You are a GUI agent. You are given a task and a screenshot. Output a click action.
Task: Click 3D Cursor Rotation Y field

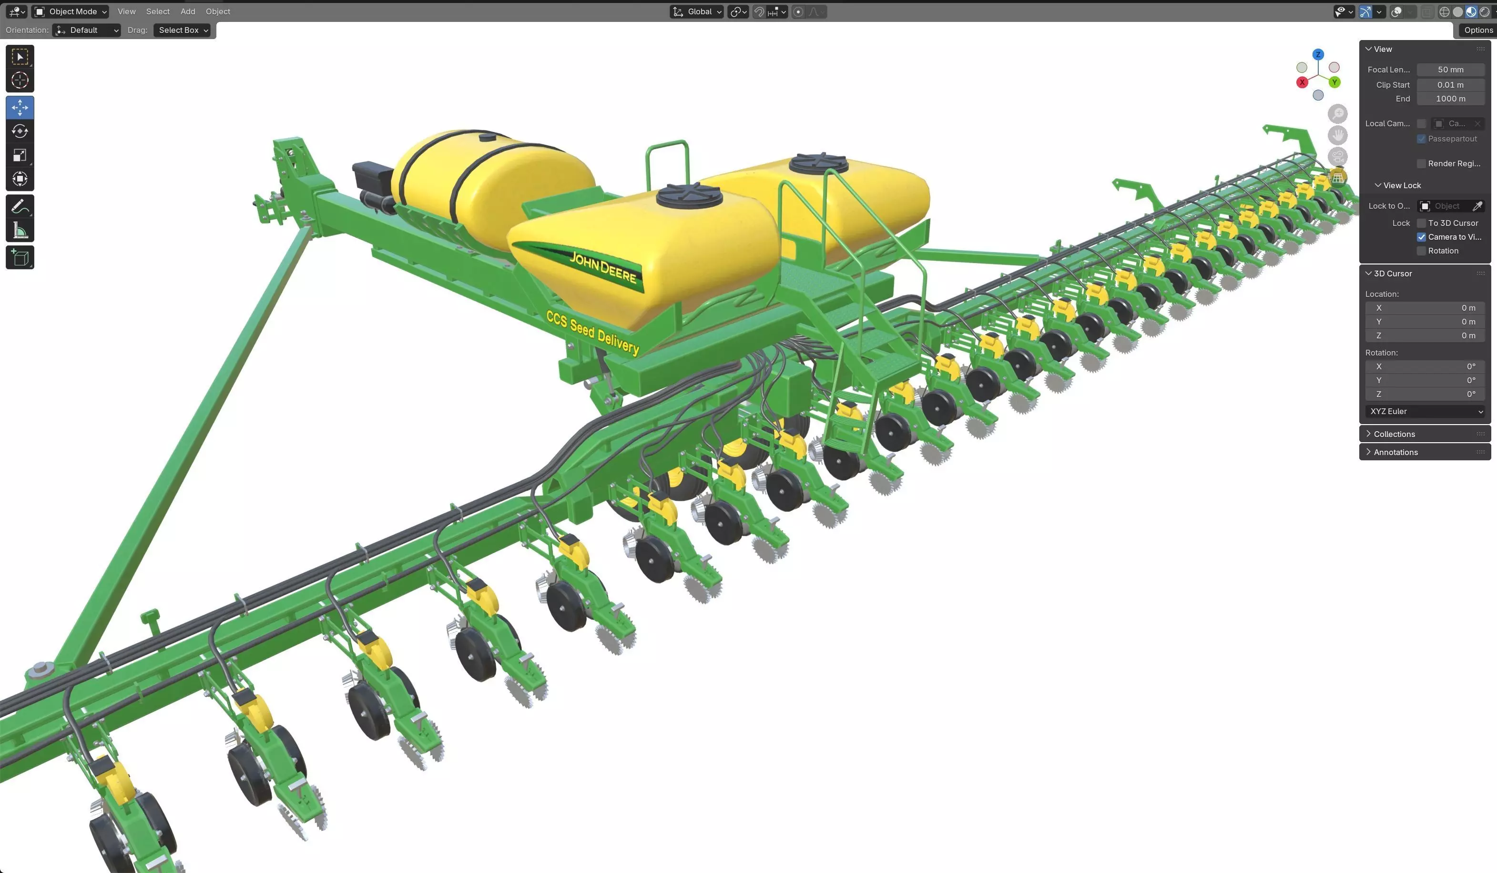coord(1425,380)
